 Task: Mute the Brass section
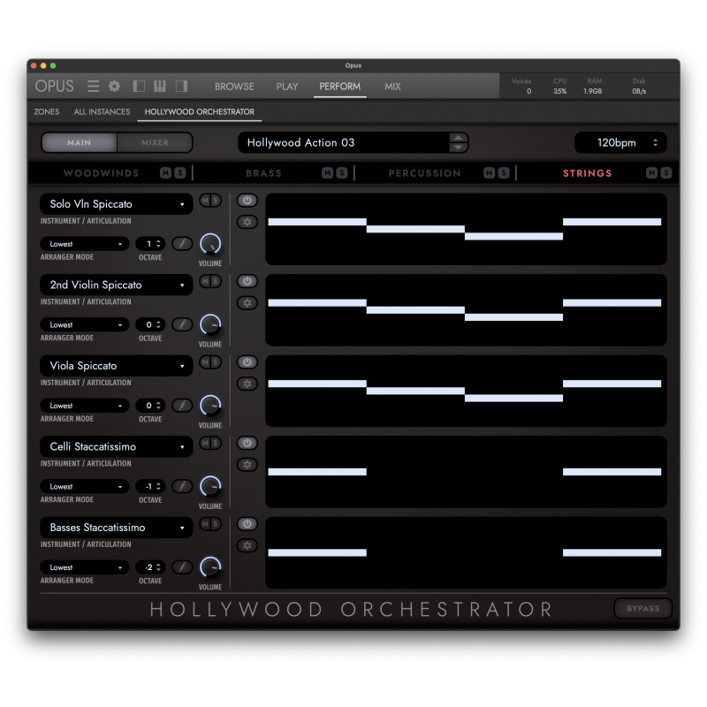[327, 173]
